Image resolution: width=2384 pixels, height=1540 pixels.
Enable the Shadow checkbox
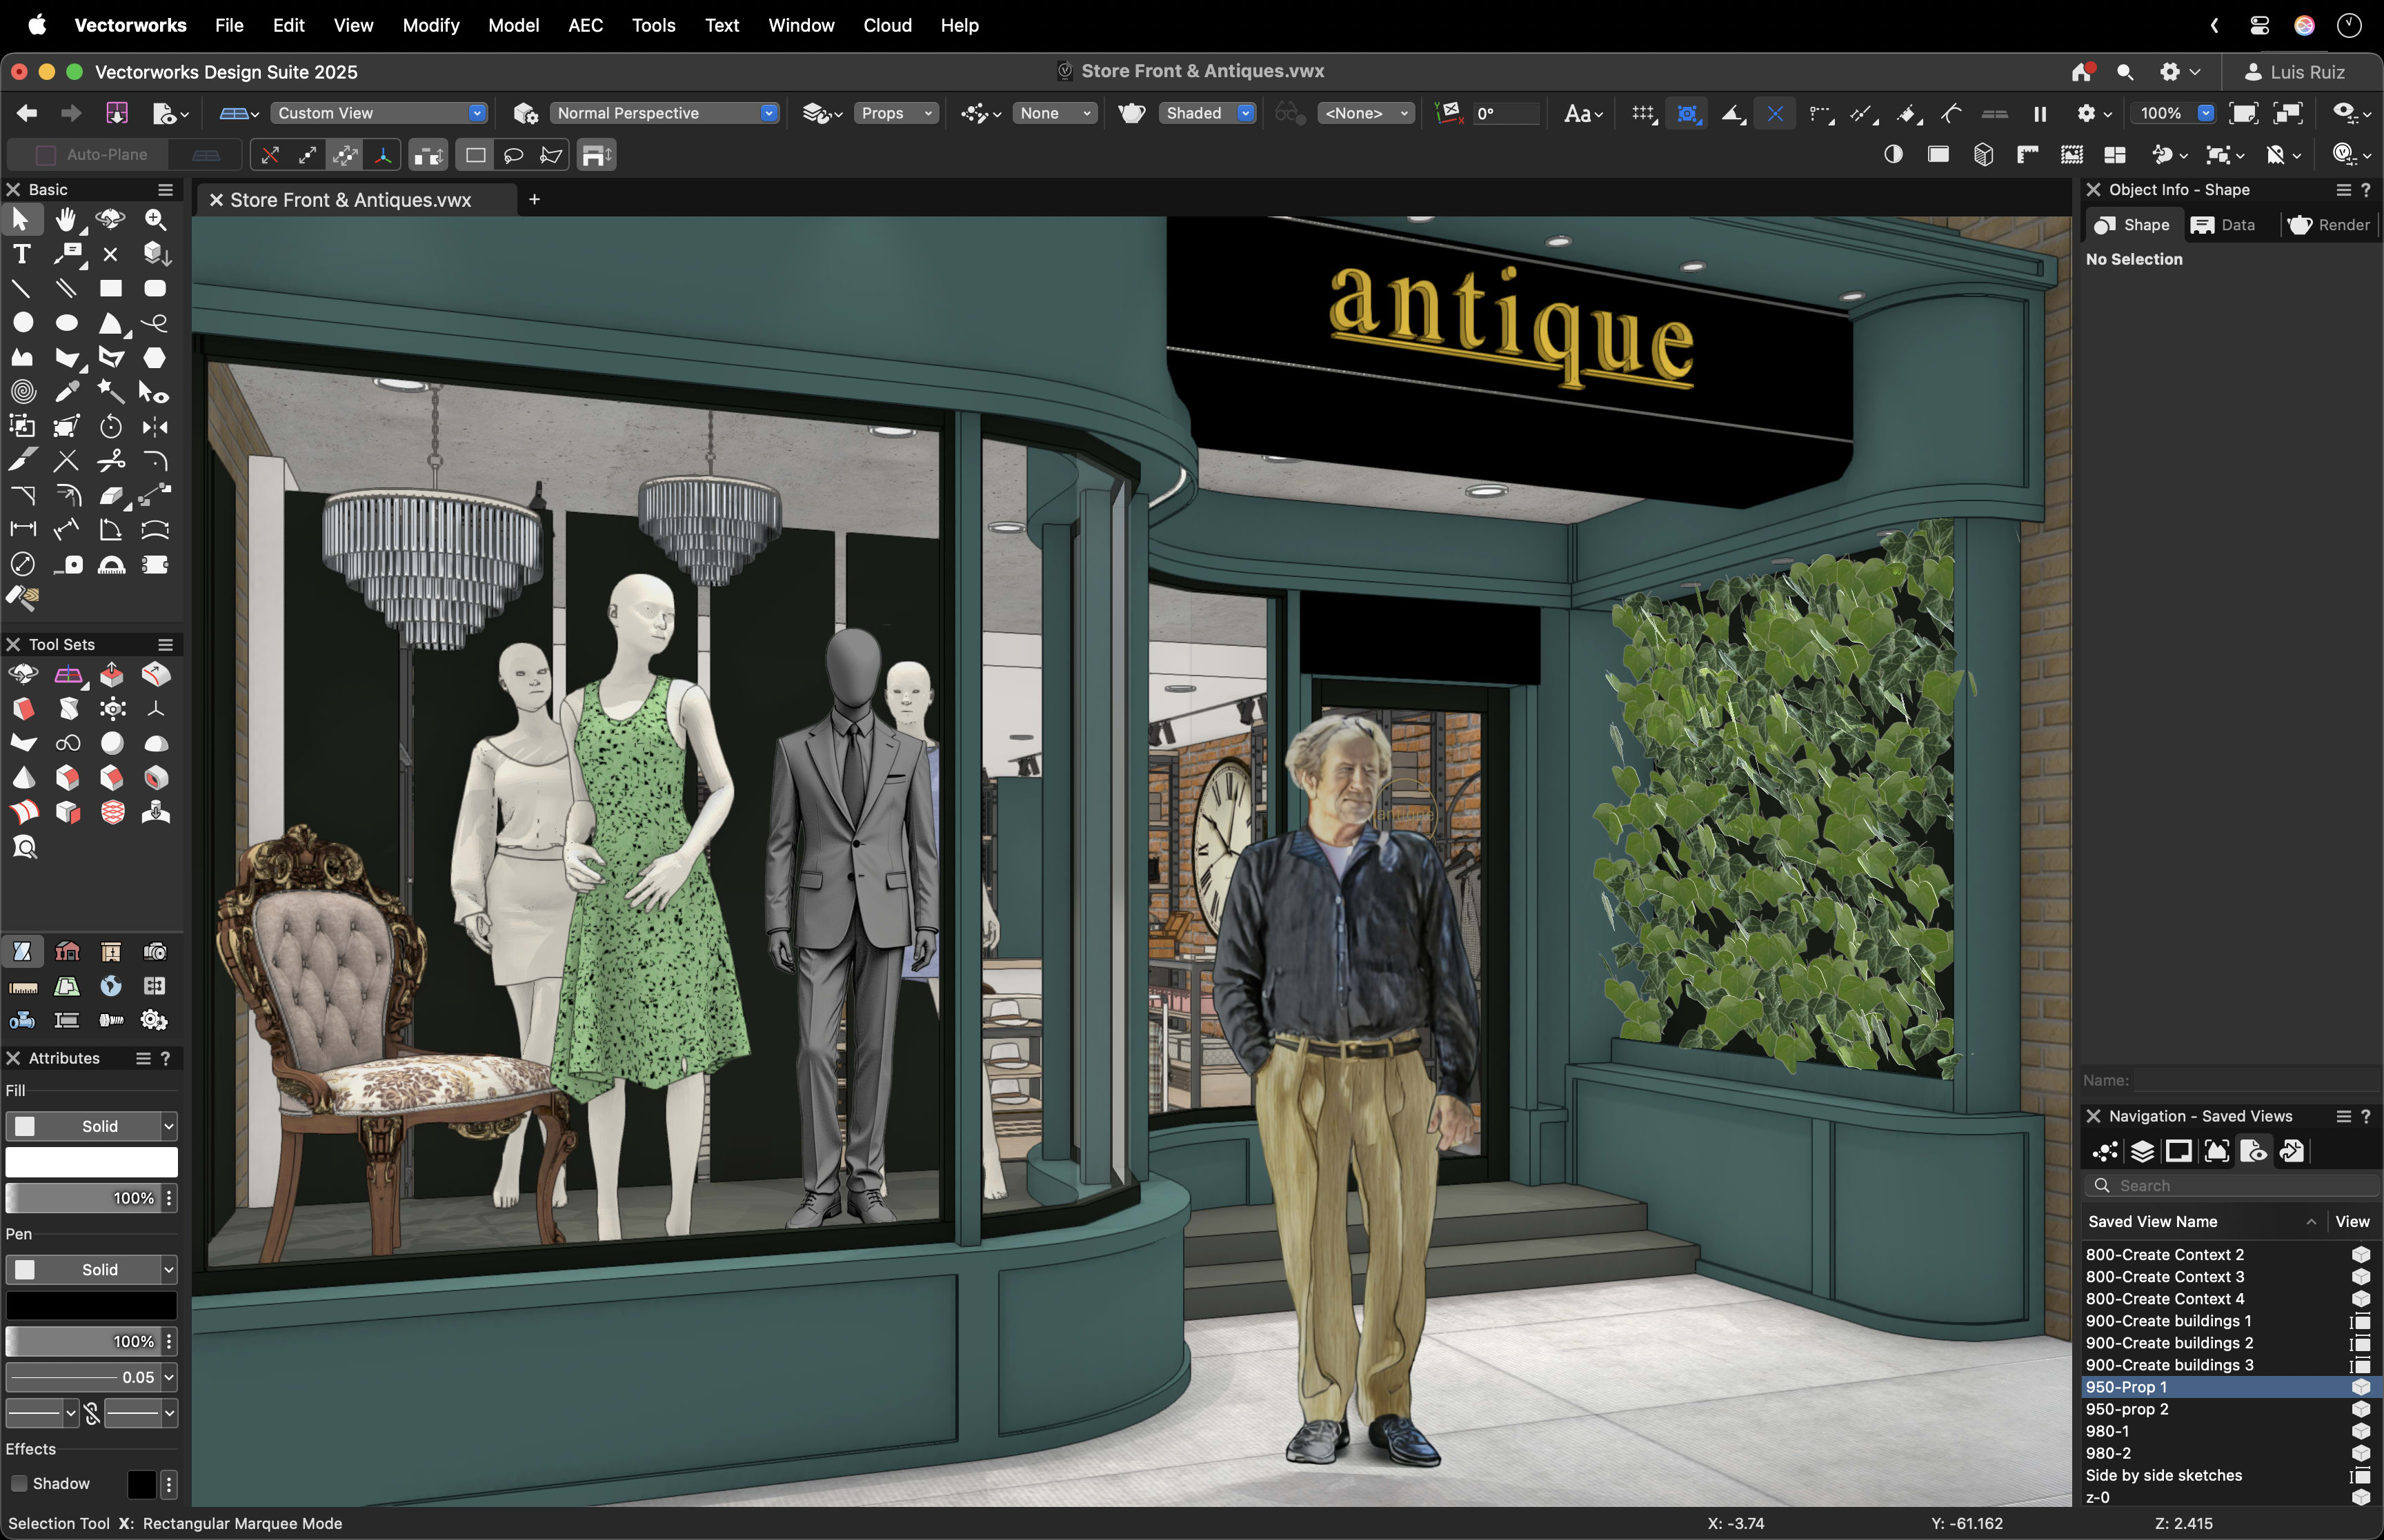point(19,1483)
